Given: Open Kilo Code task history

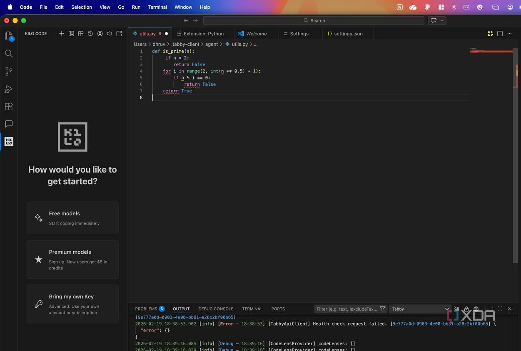Looking at the screenshot, I should pos(90,34).
